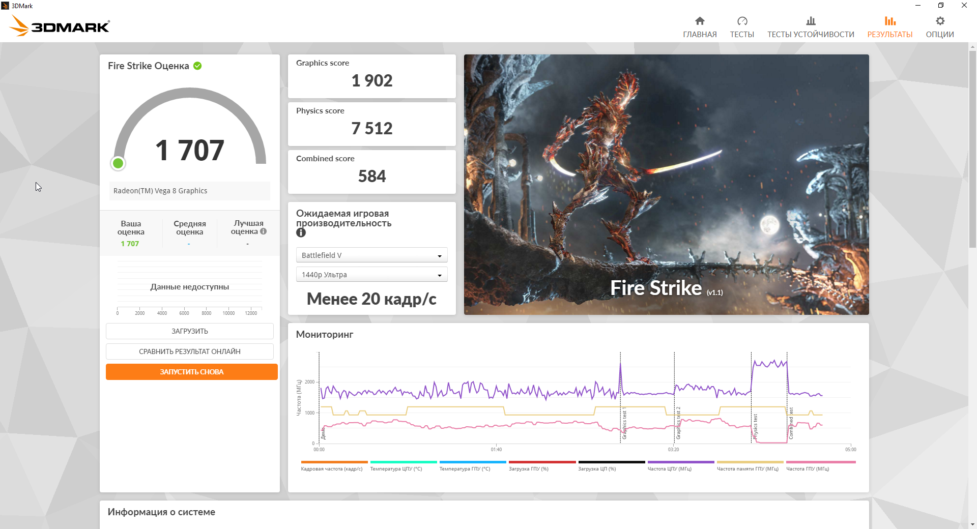Viewport: 977px width, 529px height.
Task: Click the 3DMark logo in header
Action: click(60, 25)
